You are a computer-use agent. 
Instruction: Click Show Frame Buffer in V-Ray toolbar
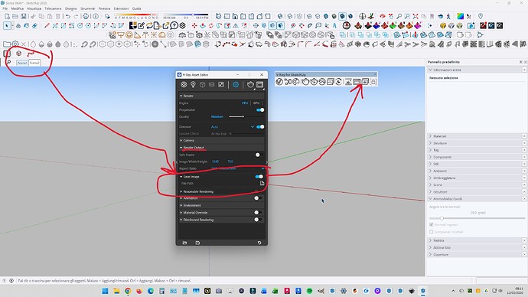pos(357,81)
